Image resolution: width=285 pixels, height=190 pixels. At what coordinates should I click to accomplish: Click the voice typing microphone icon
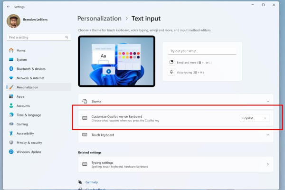click(171, 72)
